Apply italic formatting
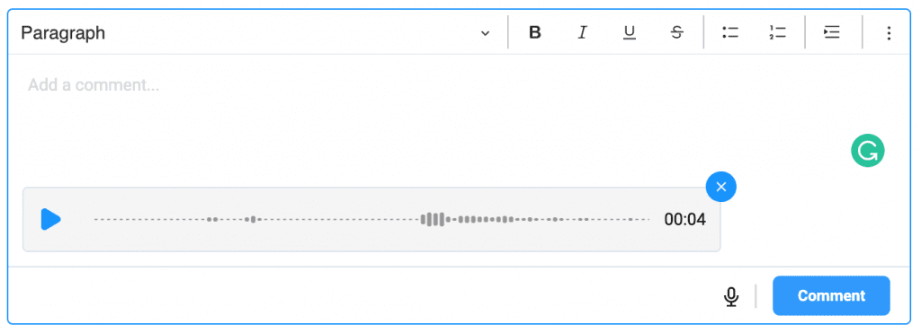The image size is (921, 333). [582, 33]
